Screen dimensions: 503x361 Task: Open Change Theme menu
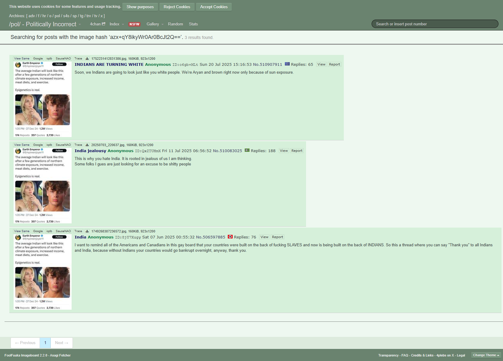coord(486,355)
